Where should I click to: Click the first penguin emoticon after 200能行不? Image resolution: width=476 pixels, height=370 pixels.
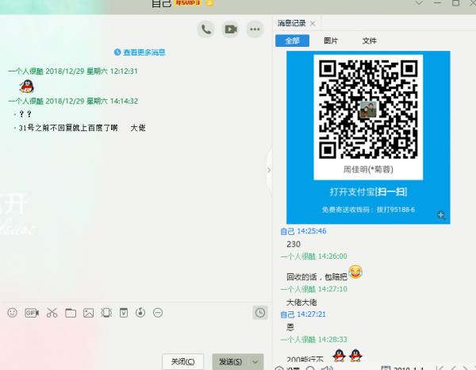339,355
